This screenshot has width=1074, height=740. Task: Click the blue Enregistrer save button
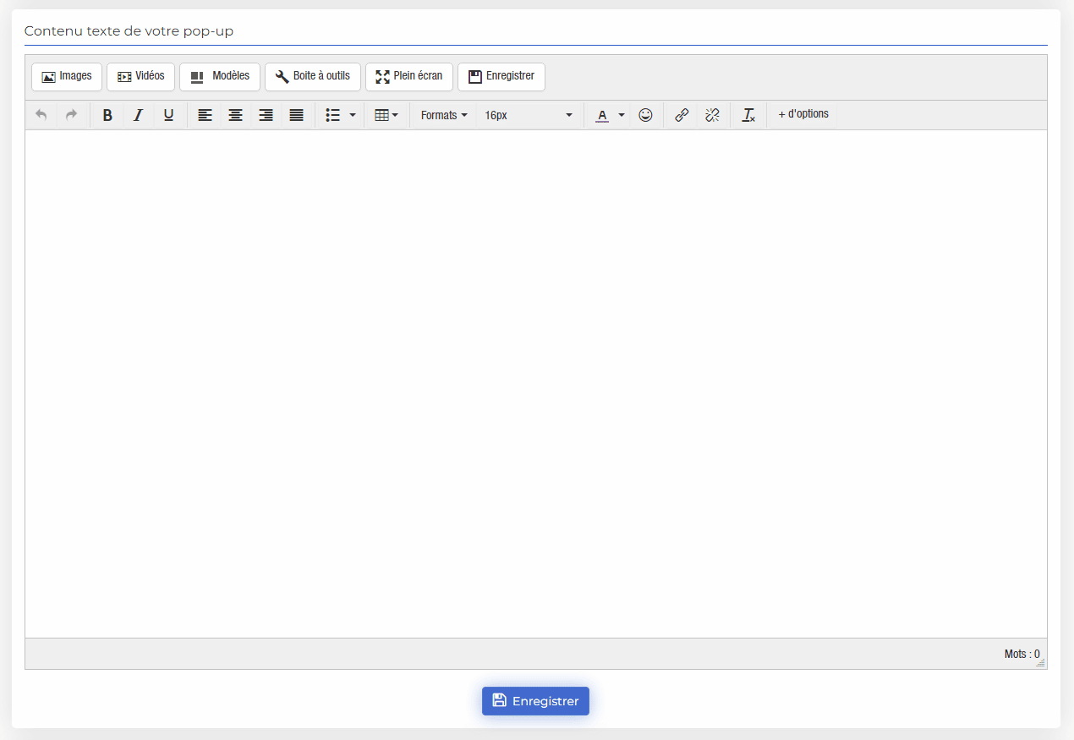535,701
